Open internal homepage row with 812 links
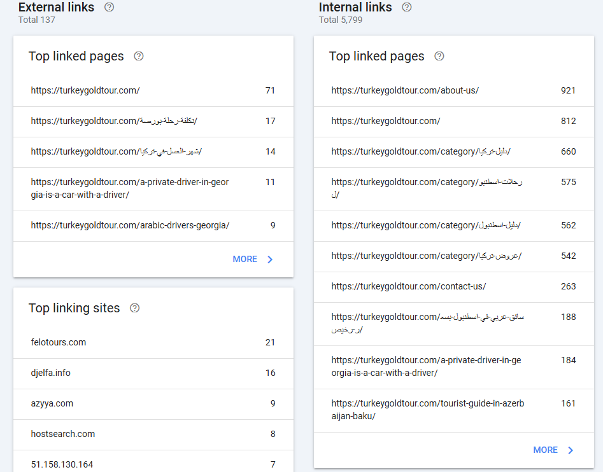 454,121
